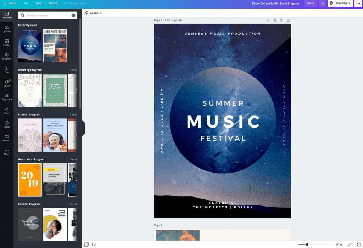This screenshot has width=363, height=248.
Task: Open the Graphics panel
Action: tap(7, 56)
